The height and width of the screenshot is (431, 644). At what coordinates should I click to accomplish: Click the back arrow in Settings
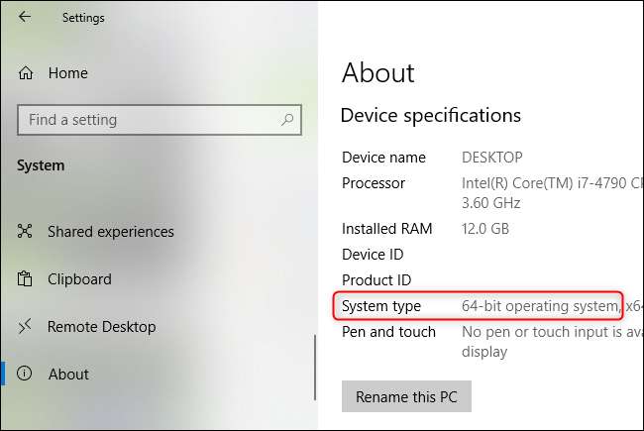[x=25, y=17]
